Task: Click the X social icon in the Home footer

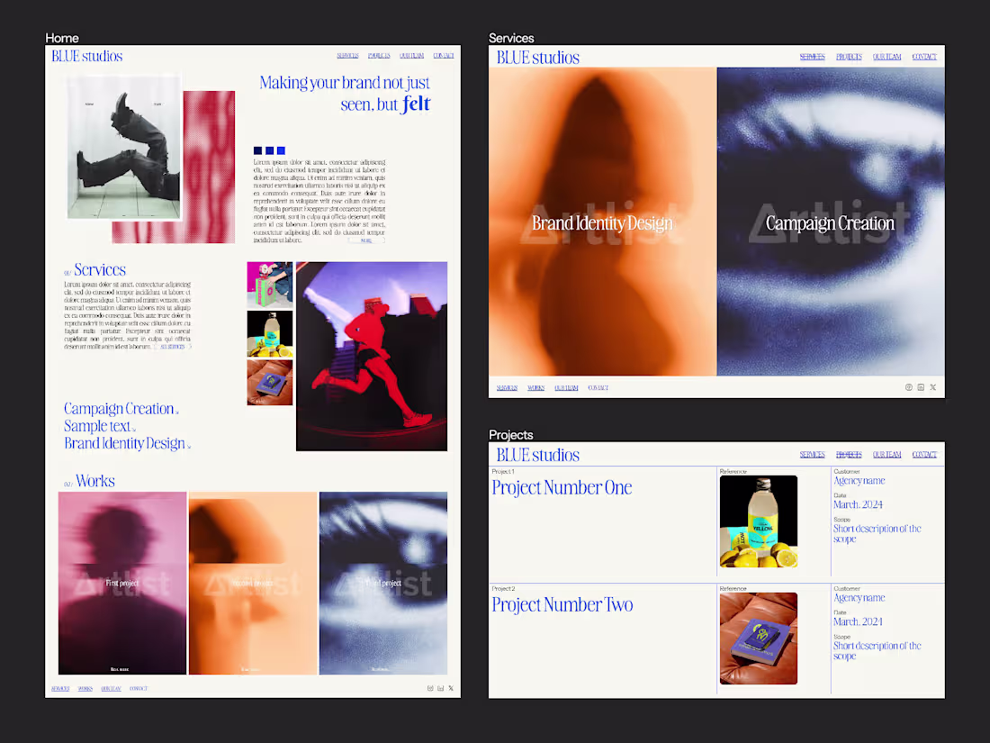Action: click(x=451, y=688)
